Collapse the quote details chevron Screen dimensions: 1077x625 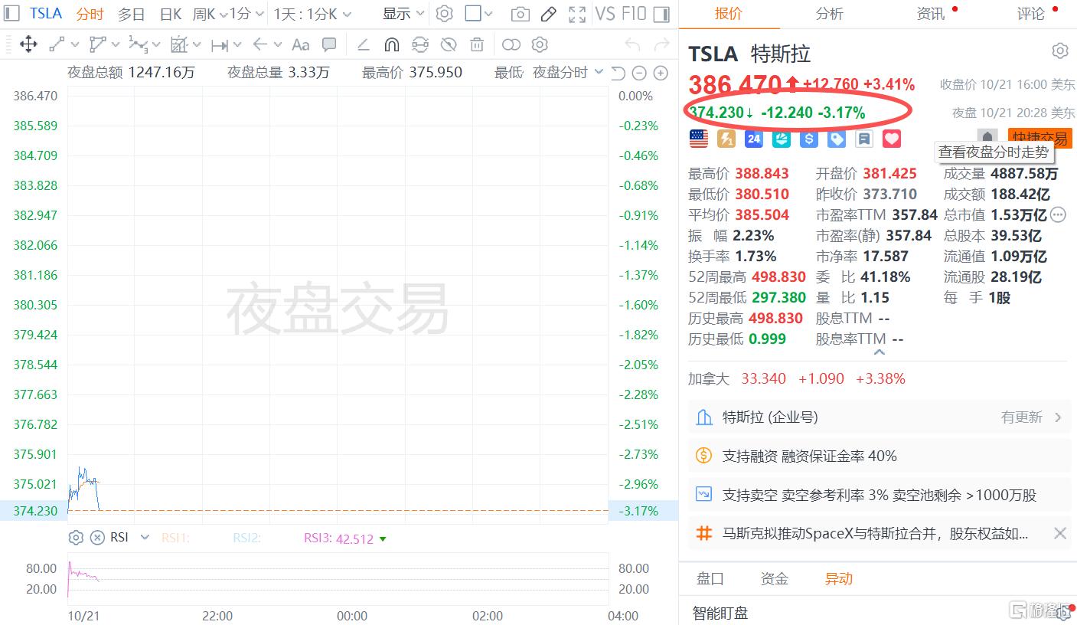point(879,352)
